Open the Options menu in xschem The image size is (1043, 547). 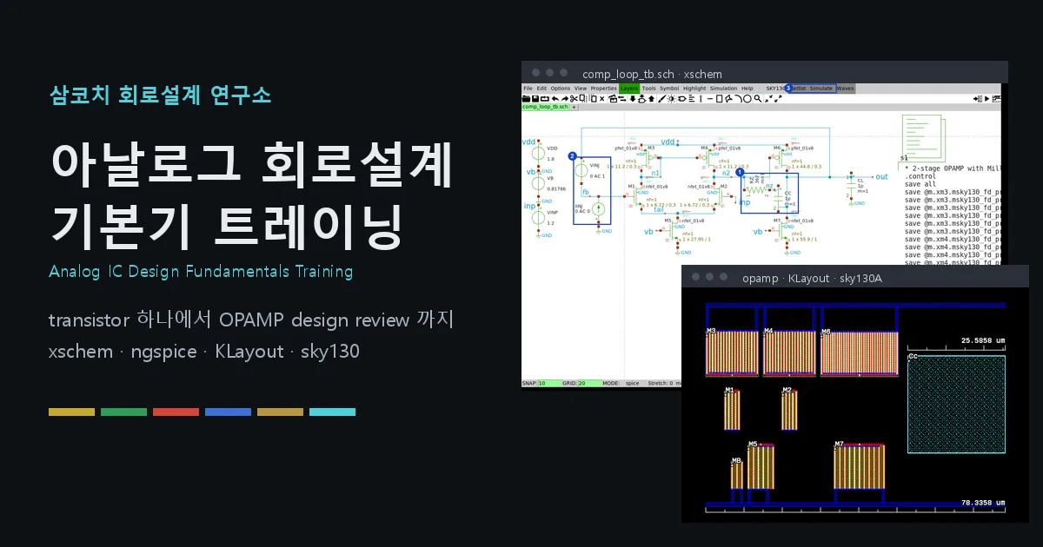pyautogui.click(x=561, y=88)
